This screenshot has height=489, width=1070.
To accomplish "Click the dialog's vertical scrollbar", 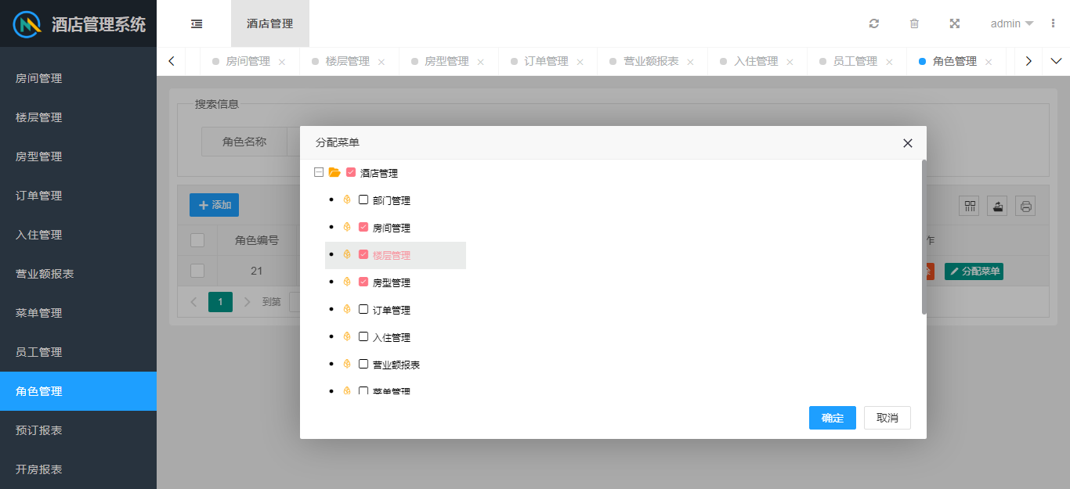I will click(924, 235).
